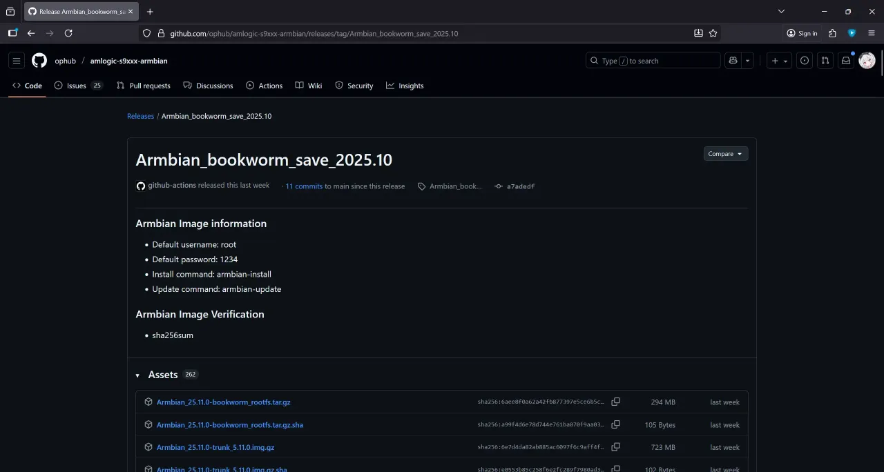Open Firefox sidebar toggle icon
Image resolution: width=884 pixels, height=472 pixels.
[12, 33]
